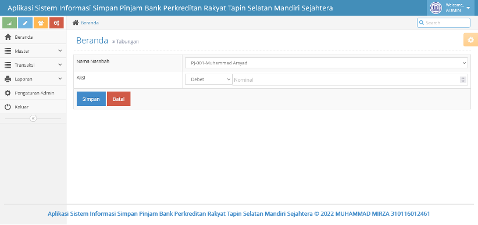Open the Welcome ADMIN user menu
This screenshot has width=478, height=225.
(x=452, y=8)
